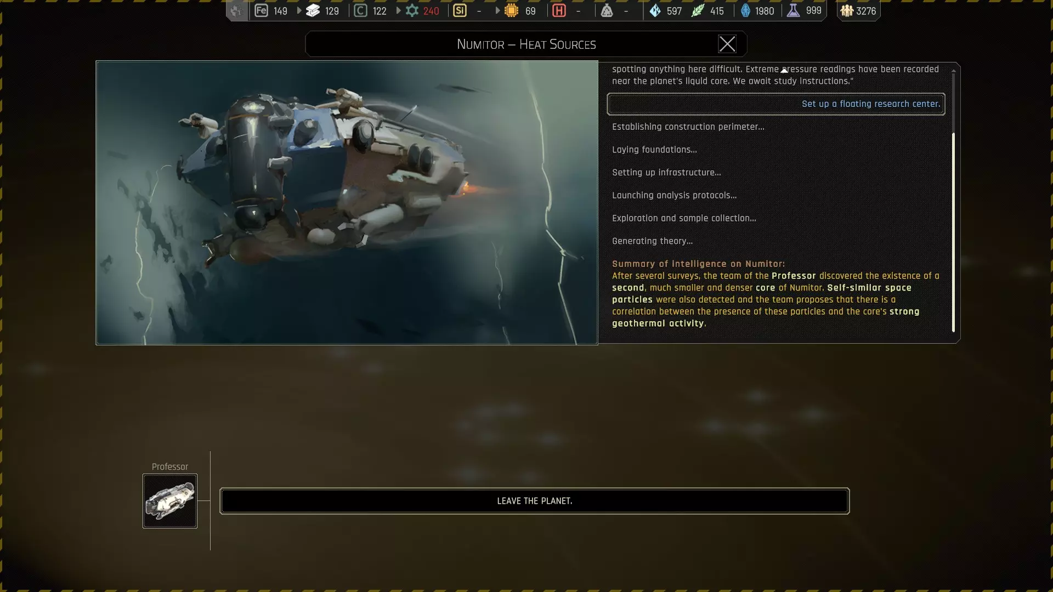The height and width of the screenshot is (592, 1053).
Task: Click the hydrogen (H) resource icon
Action: [x=559, y=10]
